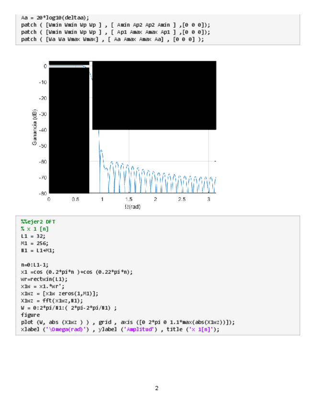Click the 'Ω(rad)' x-axis label of the plot
The image size is (314, 406).
(x=132, y=207)
